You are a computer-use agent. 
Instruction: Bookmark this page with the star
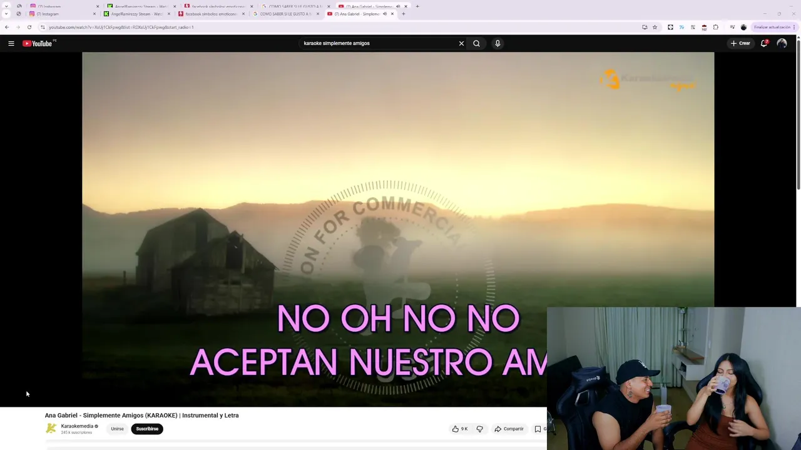point(655,27)
